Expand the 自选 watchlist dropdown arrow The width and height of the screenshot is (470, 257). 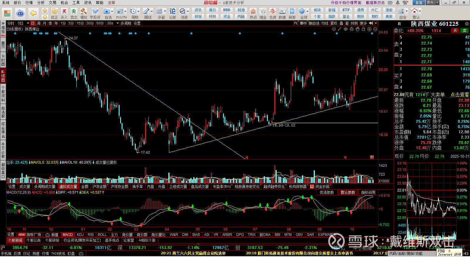112,11
